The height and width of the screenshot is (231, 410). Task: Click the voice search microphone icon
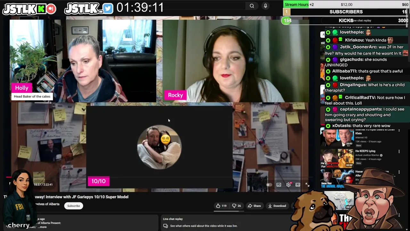tap(265, 6)
